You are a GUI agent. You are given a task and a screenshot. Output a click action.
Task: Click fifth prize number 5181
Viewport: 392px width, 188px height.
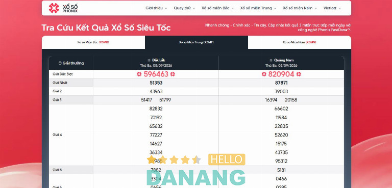281,170
